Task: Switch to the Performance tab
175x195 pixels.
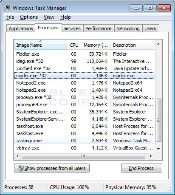Action: tap(99, 28)
